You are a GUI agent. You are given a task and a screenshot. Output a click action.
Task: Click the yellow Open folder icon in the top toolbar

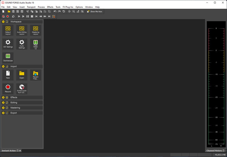click(x=9, y=11)
